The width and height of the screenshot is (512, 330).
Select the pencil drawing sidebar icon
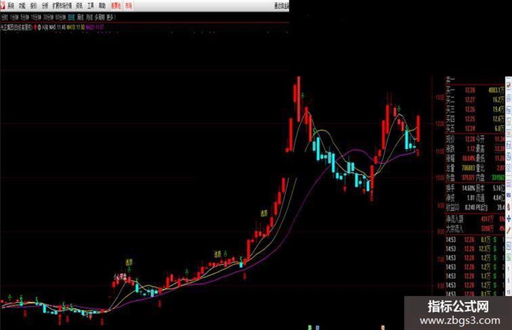509,230
